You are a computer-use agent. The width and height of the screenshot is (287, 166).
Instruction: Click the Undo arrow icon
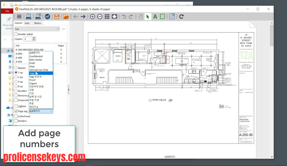tap(124, 17)
